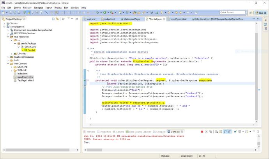Click the Clear Console icon

pos(216,132)
